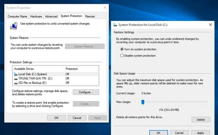This screenshot has height=135, width=218.
Task: Click OK in System Properties window
Action: [56, 118]
